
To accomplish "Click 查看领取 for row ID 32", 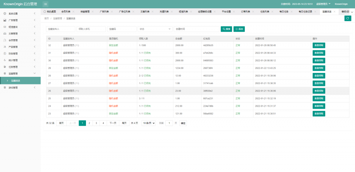I will point(319,45).
